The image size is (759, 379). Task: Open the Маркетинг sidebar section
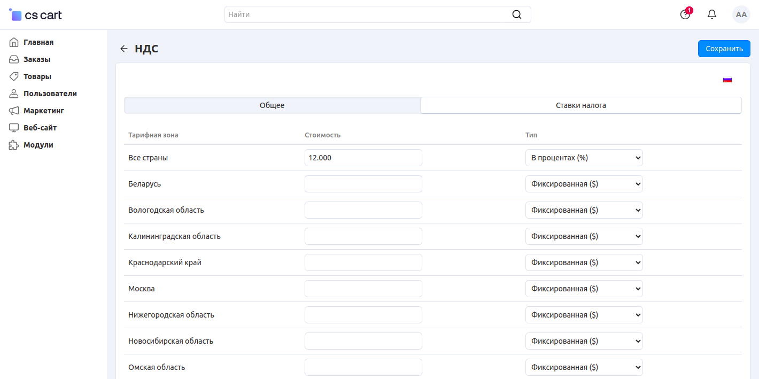[x=43, y=111]
